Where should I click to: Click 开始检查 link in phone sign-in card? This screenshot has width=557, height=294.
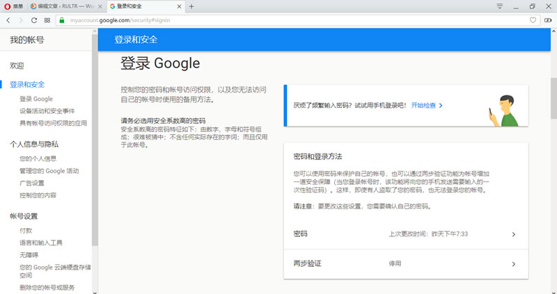423,106
